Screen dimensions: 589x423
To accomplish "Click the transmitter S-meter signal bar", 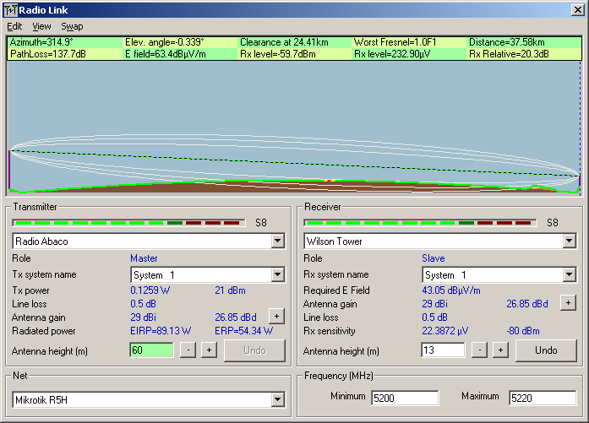I will tap(128, 223).
